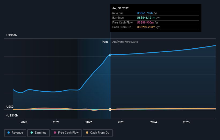The height and width of the screenshot is (140, 220).
Task: Click the teal Earnings legend dot
Action: coord(32,133)
